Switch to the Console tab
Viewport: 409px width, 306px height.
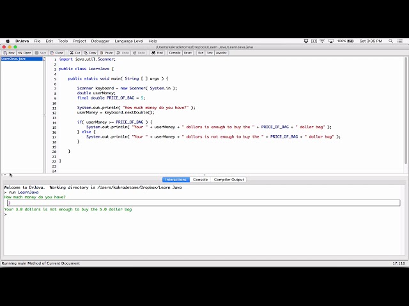pos(200,180)
